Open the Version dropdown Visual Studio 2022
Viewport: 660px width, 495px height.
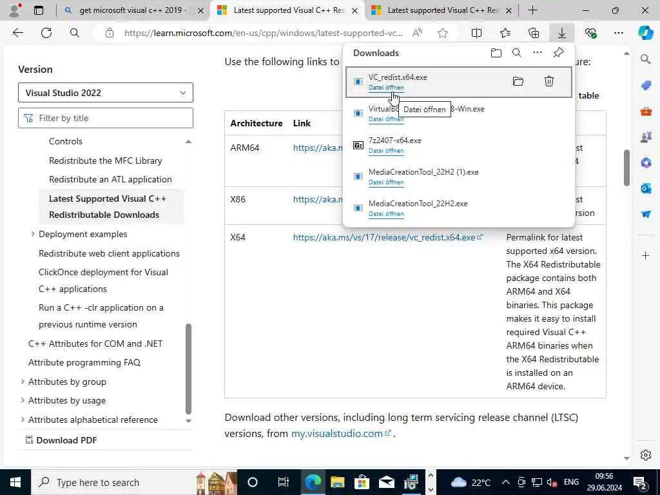[106, 93]
